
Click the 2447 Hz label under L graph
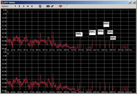coord(96,50)
